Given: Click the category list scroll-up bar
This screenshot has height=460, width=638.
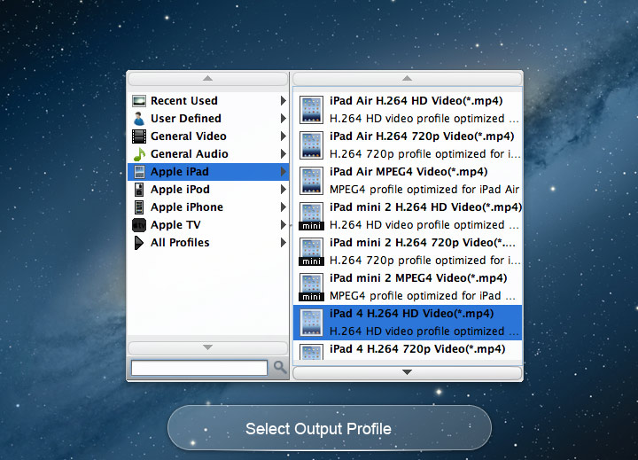Looking at the screenshot, I should [x=208, y=78].
